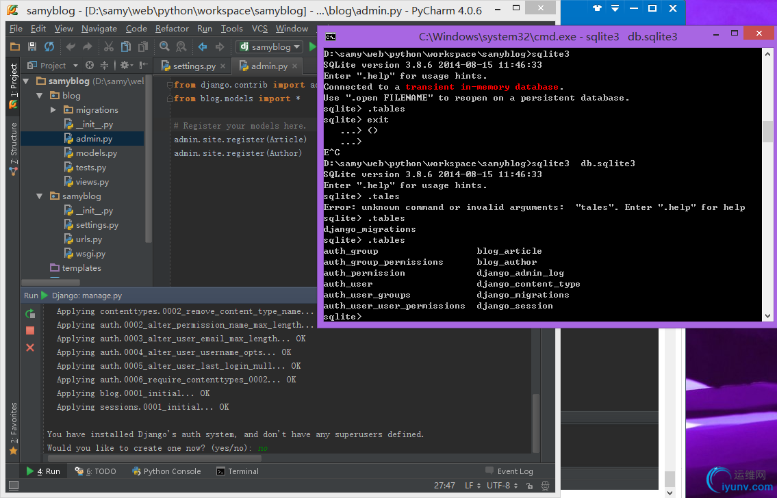Collapse the inner samyblog package folder

(40, 196)
